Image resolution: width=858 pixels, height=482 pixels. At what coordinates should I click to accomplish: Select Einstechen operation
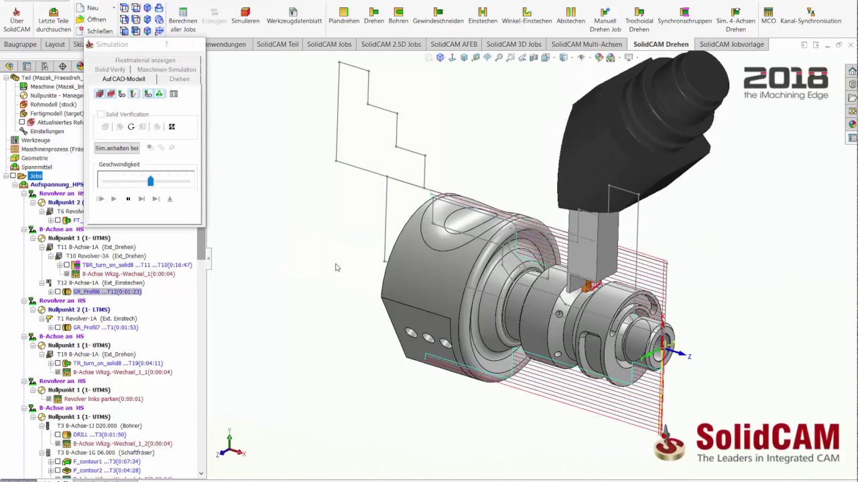tap(483, 16)
